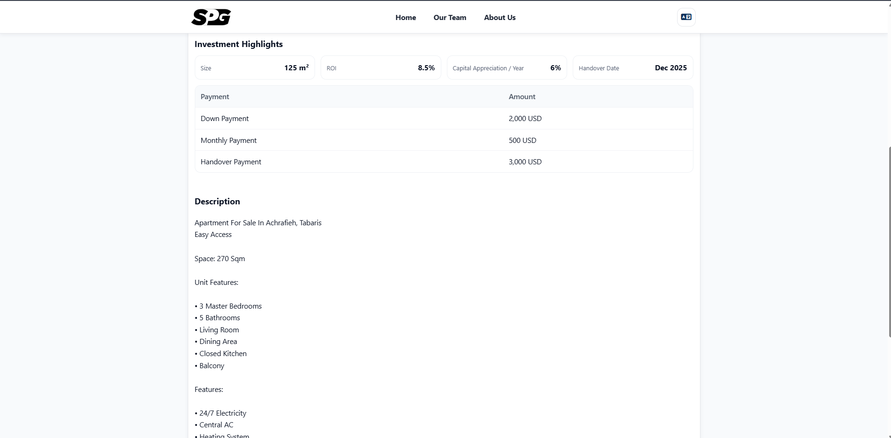Click the Investment Highlights heading
891x438 pixels.
click(239, 44)
